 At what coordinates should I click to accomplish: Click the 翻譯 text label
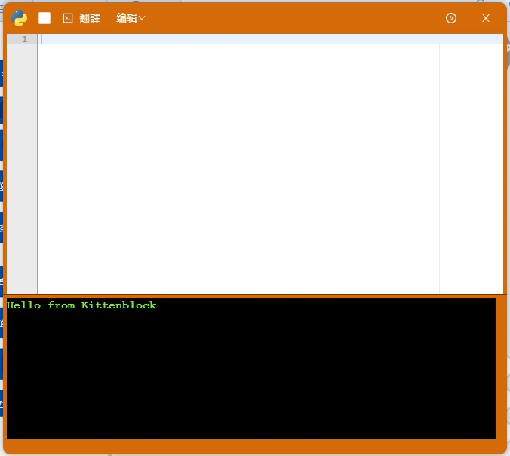(90, 18)
